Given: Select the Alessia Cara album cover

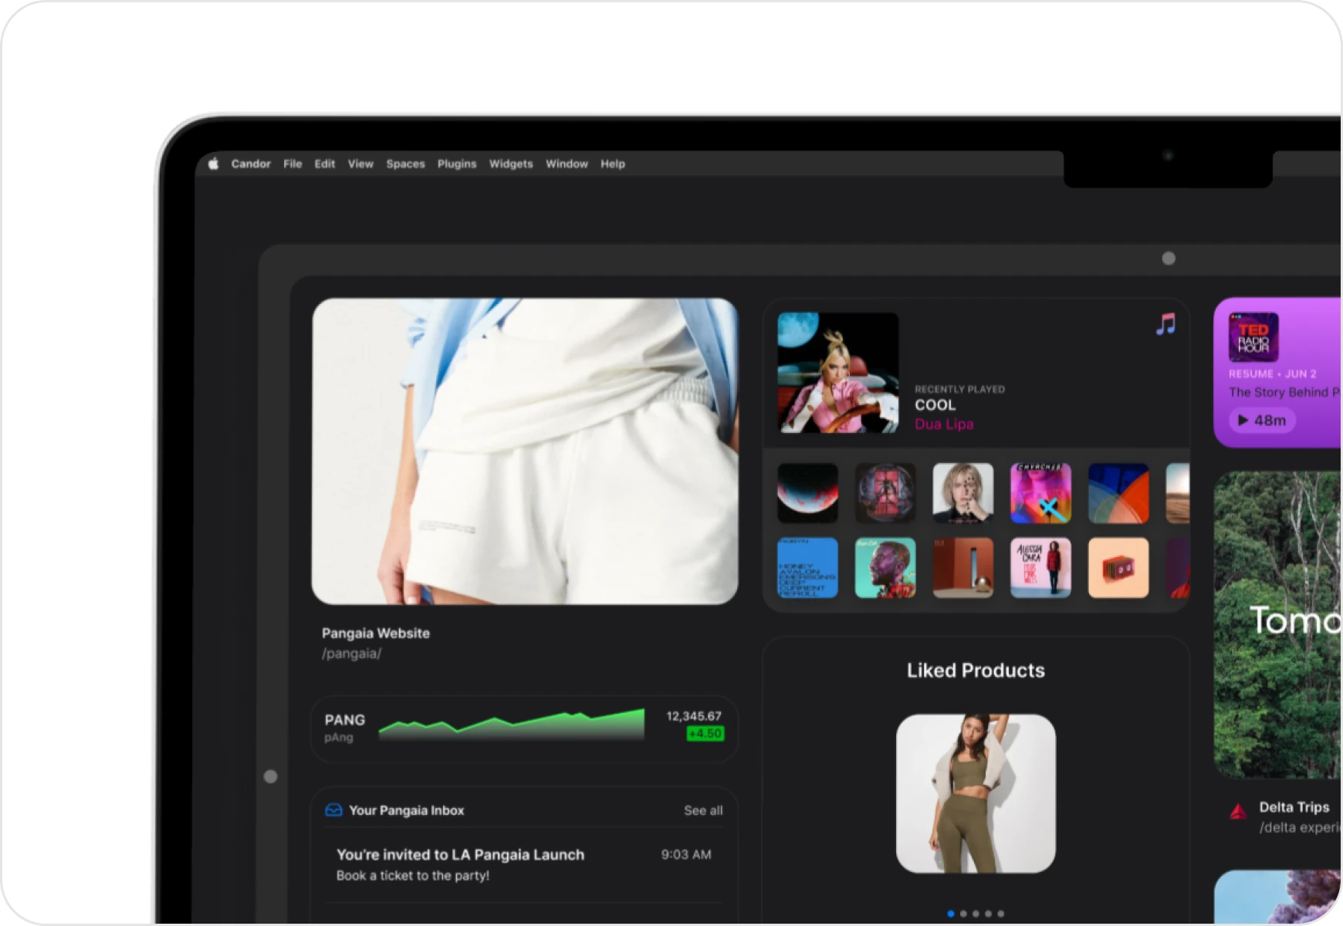Looking at the screenshot, I should [1041, 568].
